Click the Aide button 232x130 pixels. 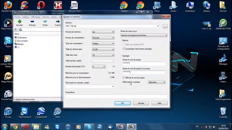point(159,103)
